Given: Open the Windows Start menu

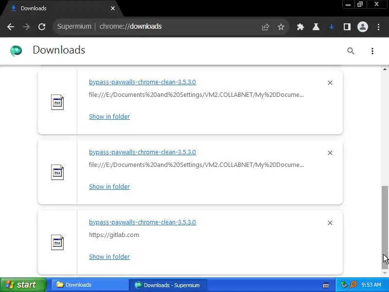Looking at the screenshot, I should (23, 285).
